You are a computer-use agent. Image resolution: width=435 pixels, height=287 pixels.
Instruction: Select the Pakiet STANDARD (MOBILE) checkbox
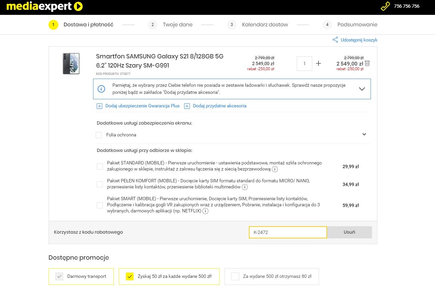click(x=100, y=166)
